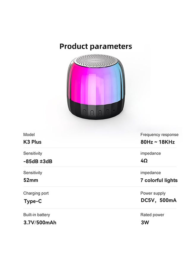196x268 pixels.
Task: Click the Product parameters heading
Action: click(x=96, y=46)
